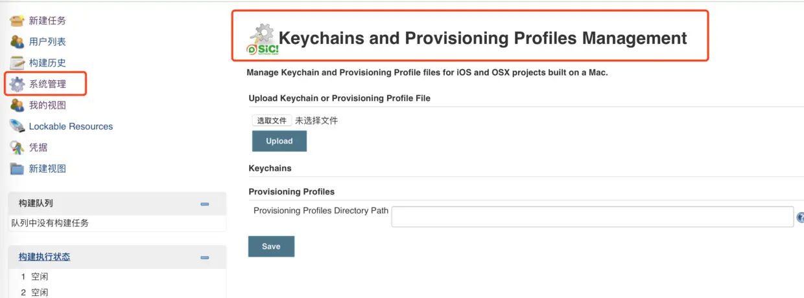Click 选取文件 file chooser button
This screenshot has width=804, height=298.
coord(272,120)
